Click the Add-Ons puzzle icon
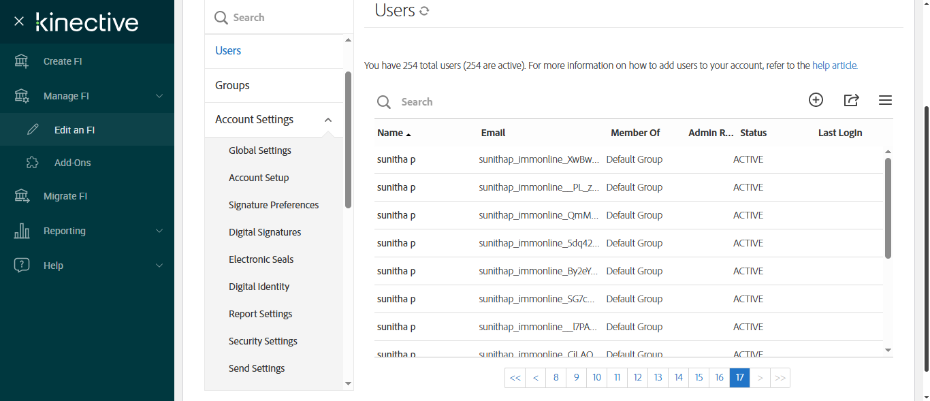This screenshot has width=930, height=401. (x=33, y=163)
